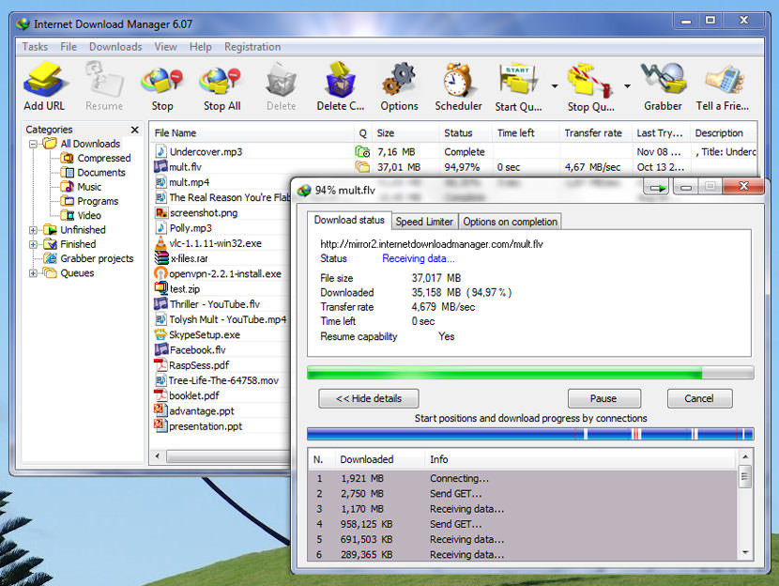Click the zip icon beside test.zip

click(161, 289)
